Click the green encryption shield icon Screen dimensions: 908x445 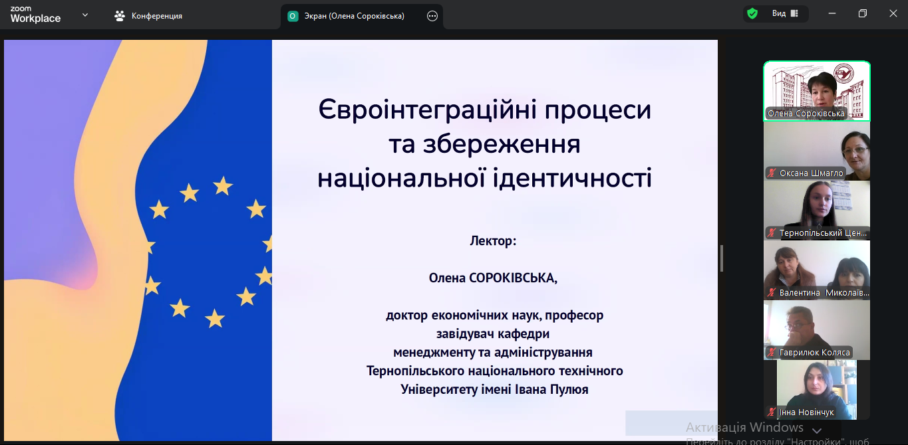click(x=752, y=13)
